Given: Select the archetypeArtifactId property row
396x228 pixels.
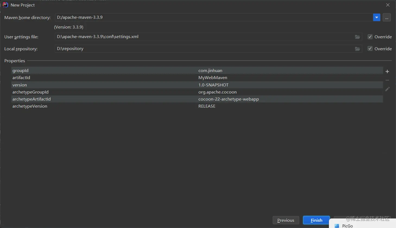Looking at the screenshot, I should [x=197, y=99].
